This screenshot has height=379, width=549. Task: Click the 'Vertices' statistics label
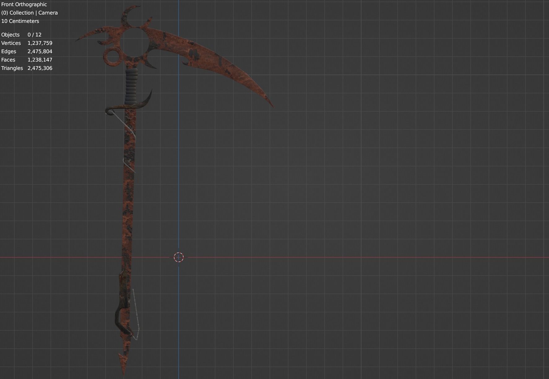click(11, 43)
